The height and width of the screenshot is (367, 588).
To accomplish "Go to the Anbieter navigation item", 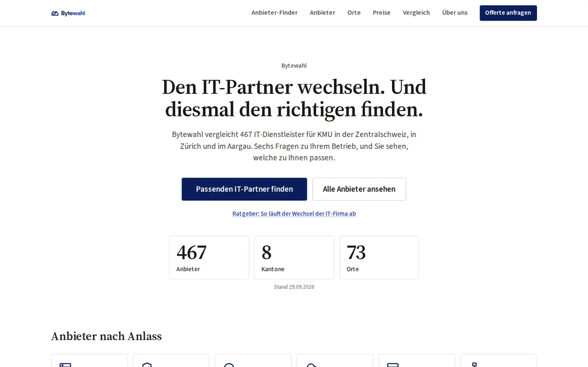I will coord(322,13).
